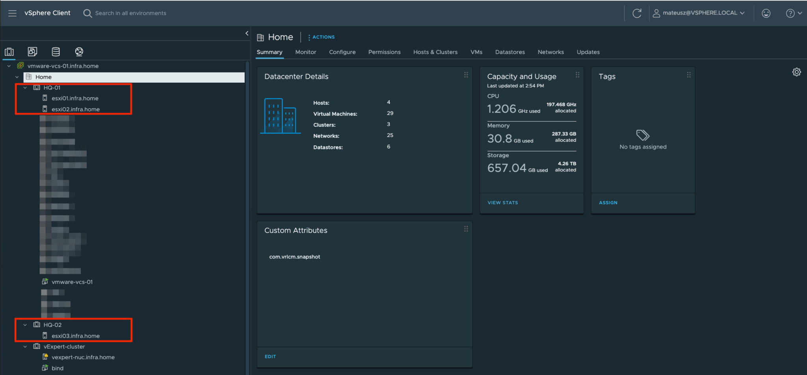Collapse the HQ-01 datacenter node
The width and height of the screenshot is (807, 375).
pyautogui.click(x=25, y=87)
